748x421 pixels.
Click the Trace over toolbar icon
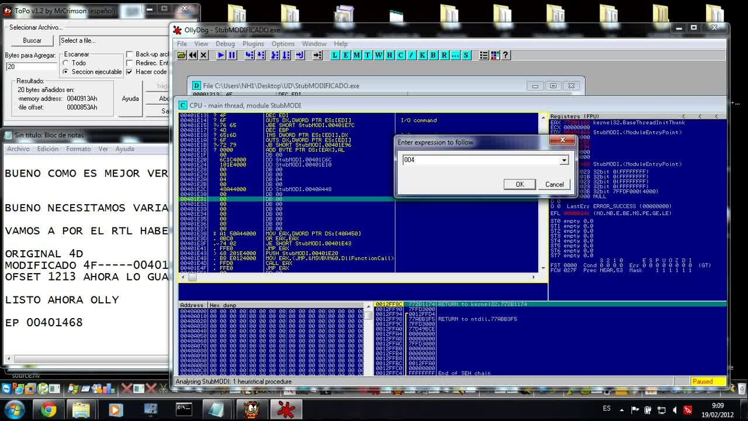pos(286,55)
